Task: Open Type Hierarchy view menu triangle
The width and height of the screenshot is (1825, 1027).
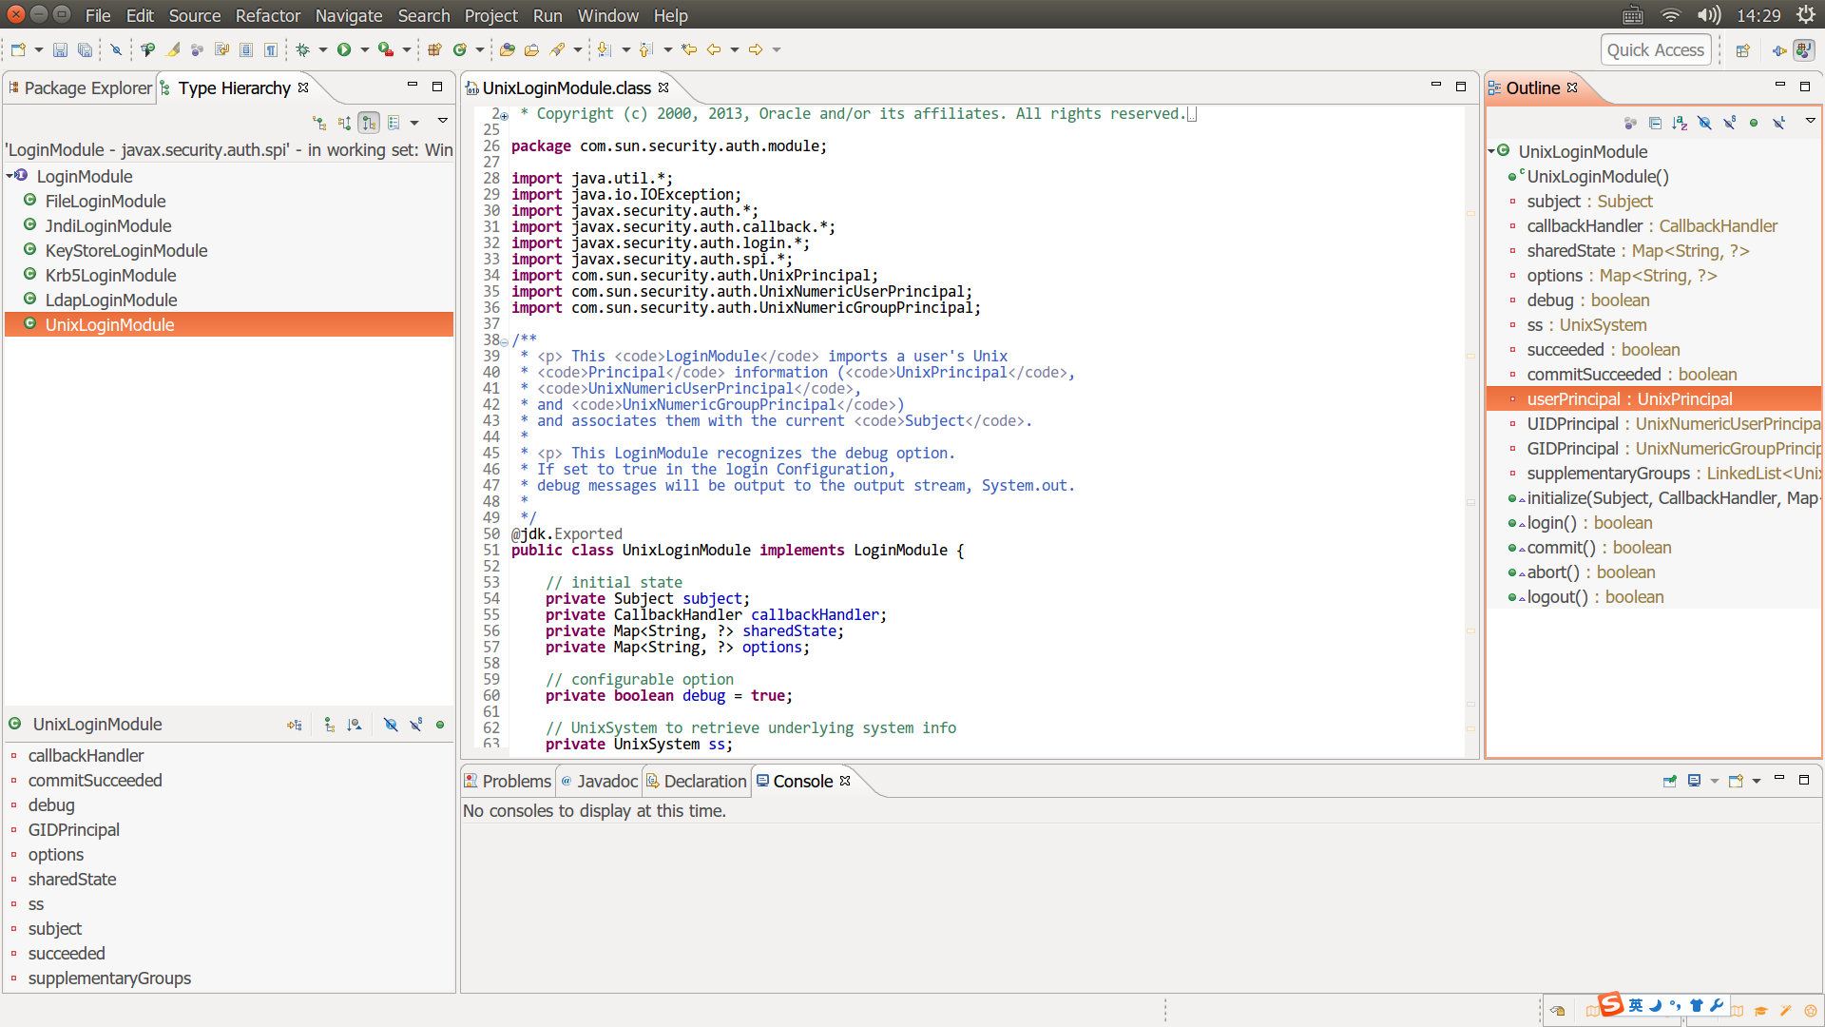Action: click(442, 121)
